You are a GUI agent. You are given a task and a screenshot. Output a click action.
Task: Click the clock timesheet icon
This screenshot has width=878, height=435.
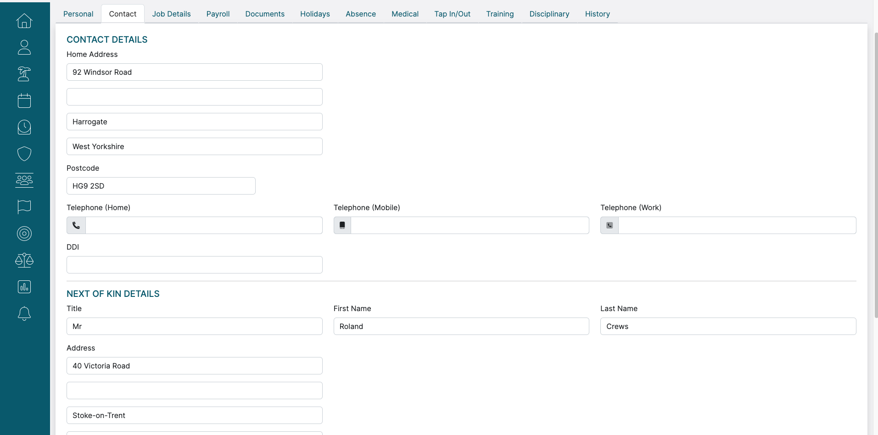[x=24, y=127]
